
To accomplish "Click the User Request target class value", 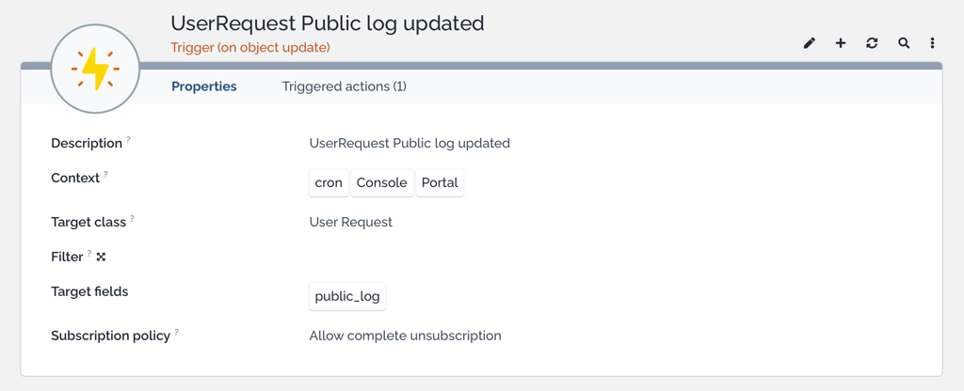I will click(351, 222).
